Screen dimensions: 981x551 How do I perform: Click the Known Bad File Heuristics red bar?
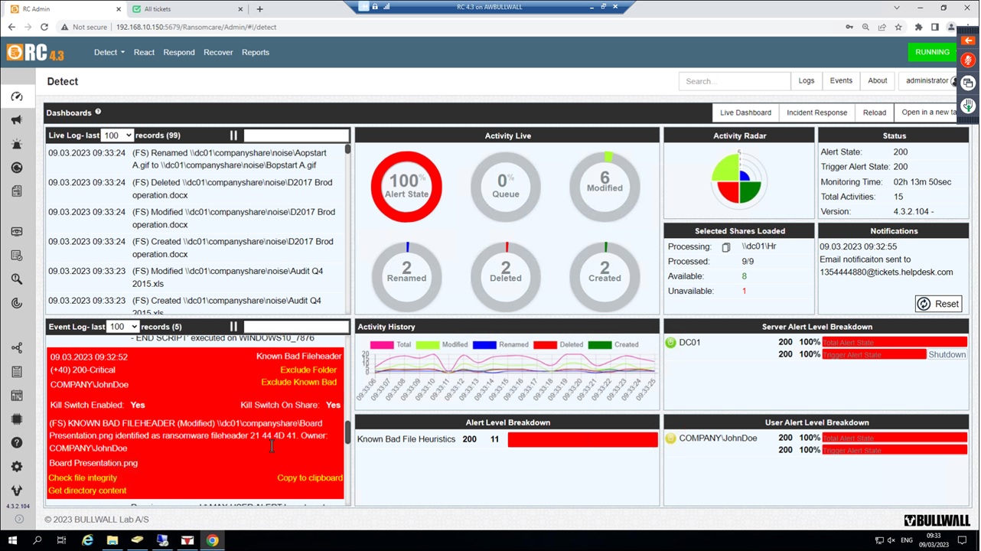pyautogui.click(x=582, y=439)
